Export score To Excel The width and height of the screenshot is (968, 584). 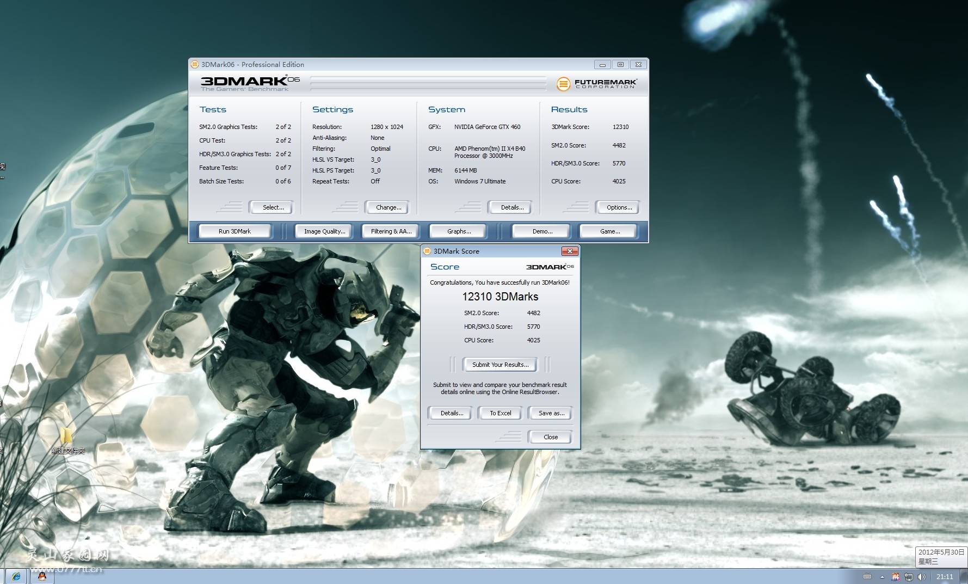(500, 413)
